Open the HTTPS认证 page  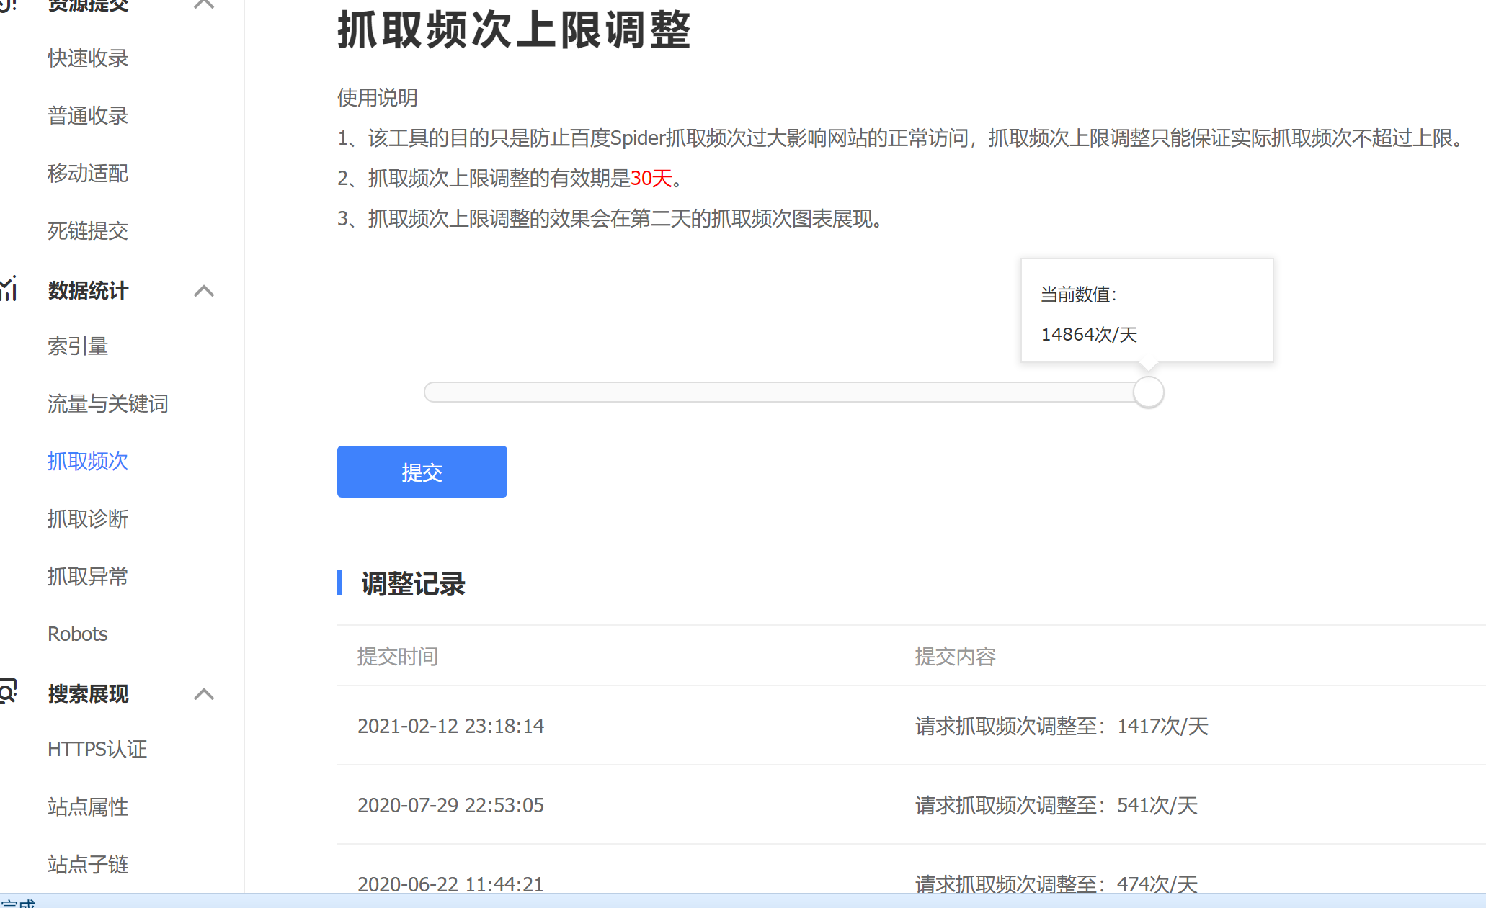96,749
